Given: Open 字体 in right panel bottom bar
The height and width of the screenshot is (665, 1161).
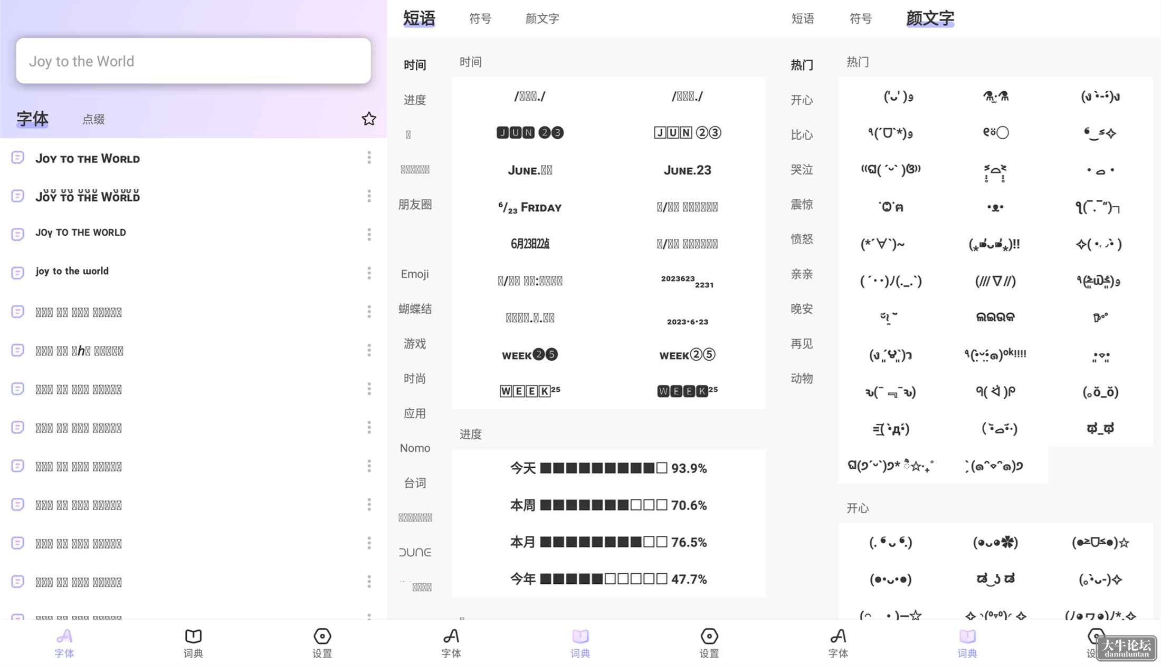Looking at the screenshot, I should pyautogui.click(x=838, y=643).
